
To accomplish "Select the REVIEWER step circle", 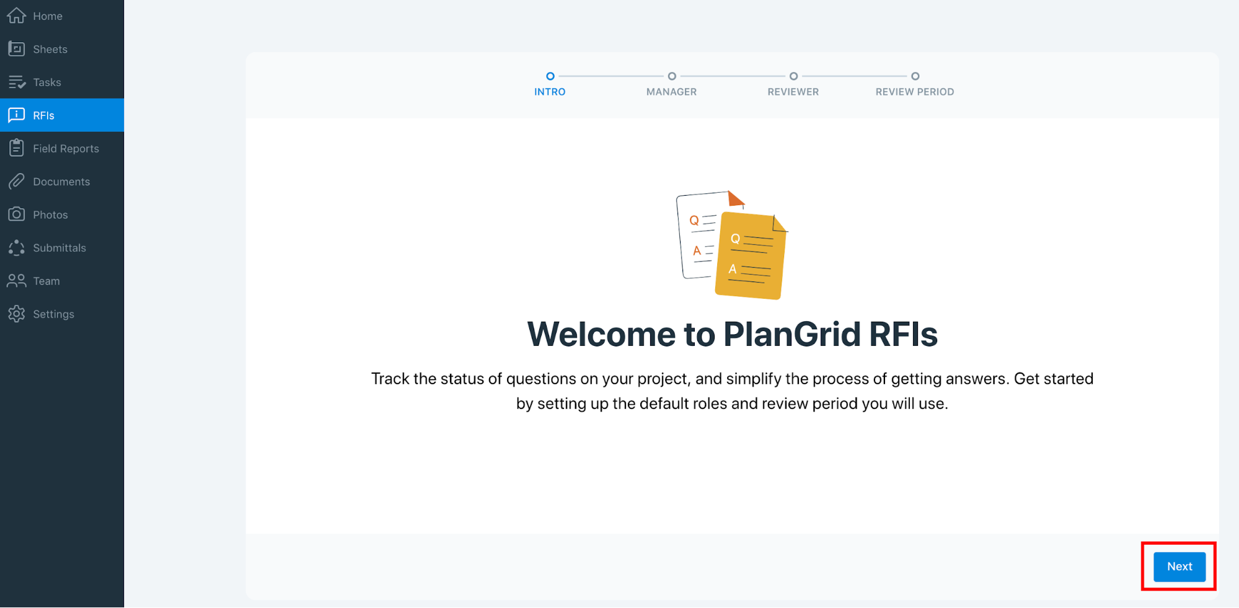I will click(x=793, y=76).
